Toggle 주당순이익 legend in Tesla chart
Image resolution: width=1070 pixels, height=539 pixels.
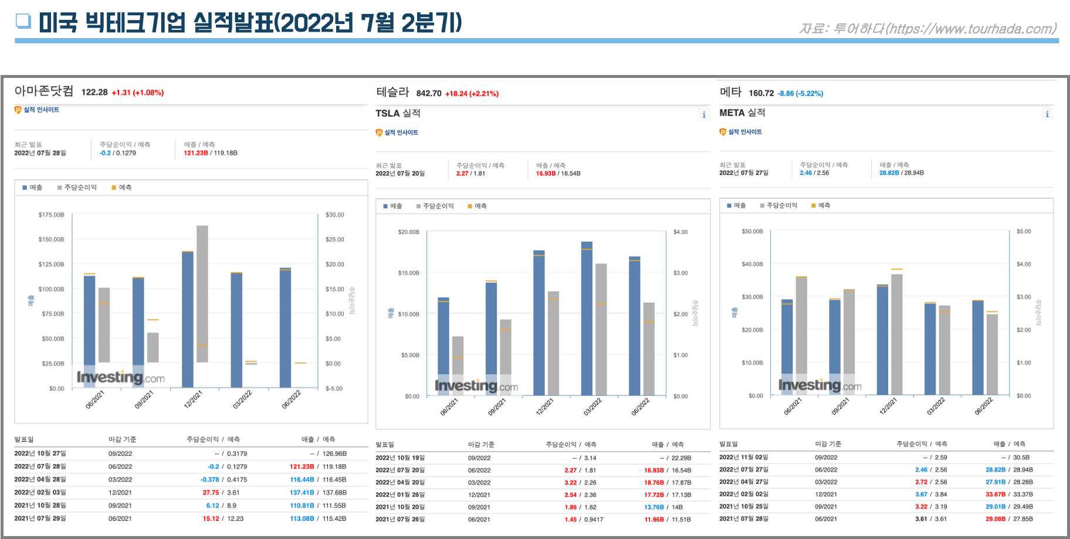[x=435, y=206]
